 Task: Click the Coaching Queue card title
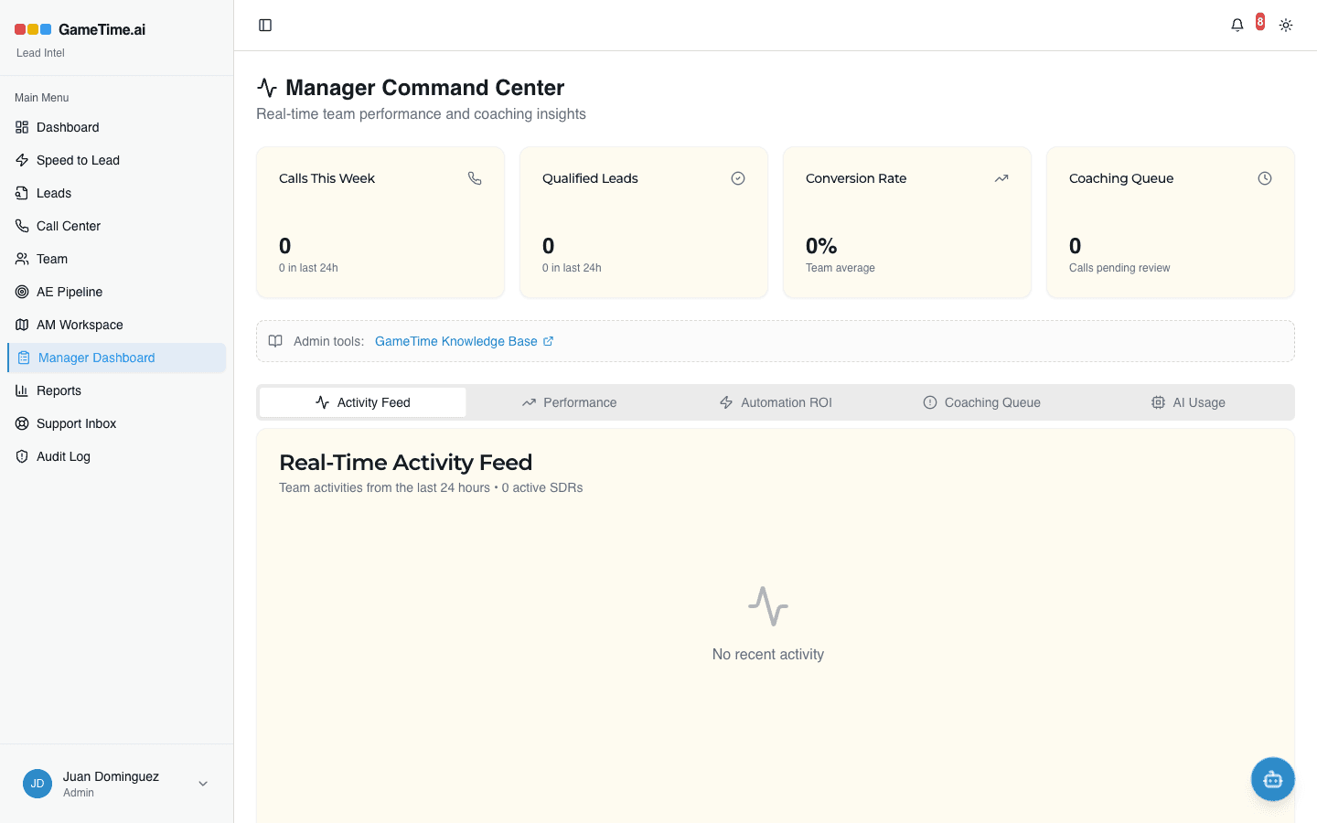[1121, 178]
